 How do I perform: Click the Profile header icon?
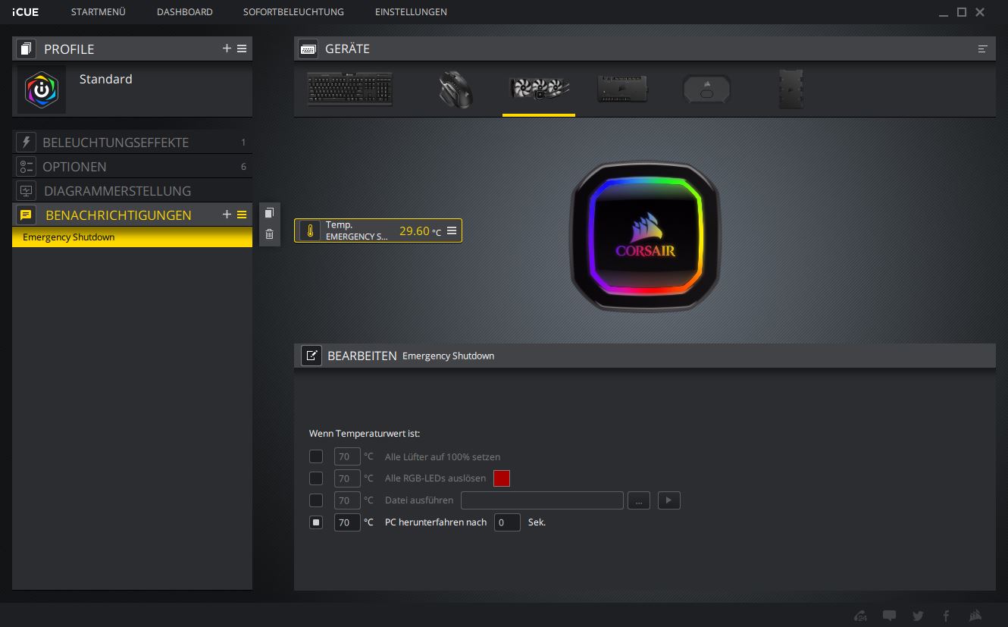26,49
